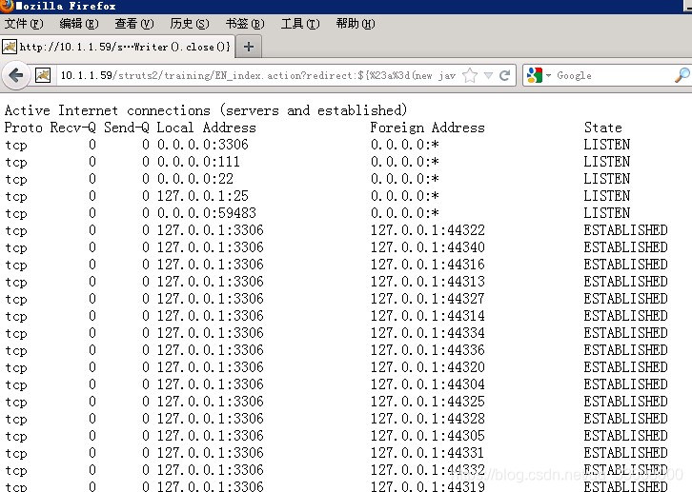Click local address 0.0.0.0:22
The width and height of the screenshot is (692, 492).
tap(195, 179)
